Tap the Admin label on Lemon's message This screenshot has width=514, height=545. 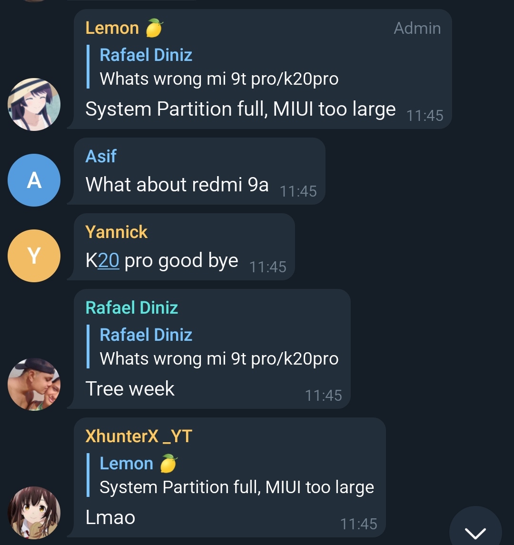point(417,28)
